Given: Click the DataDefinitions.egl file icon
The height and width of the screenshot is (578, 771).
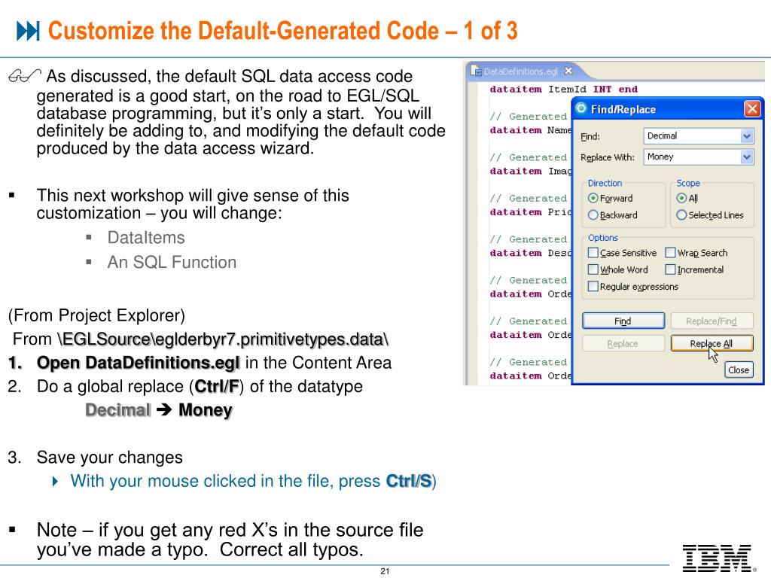Looking at the screenshot, I should [x=476, y=71].
